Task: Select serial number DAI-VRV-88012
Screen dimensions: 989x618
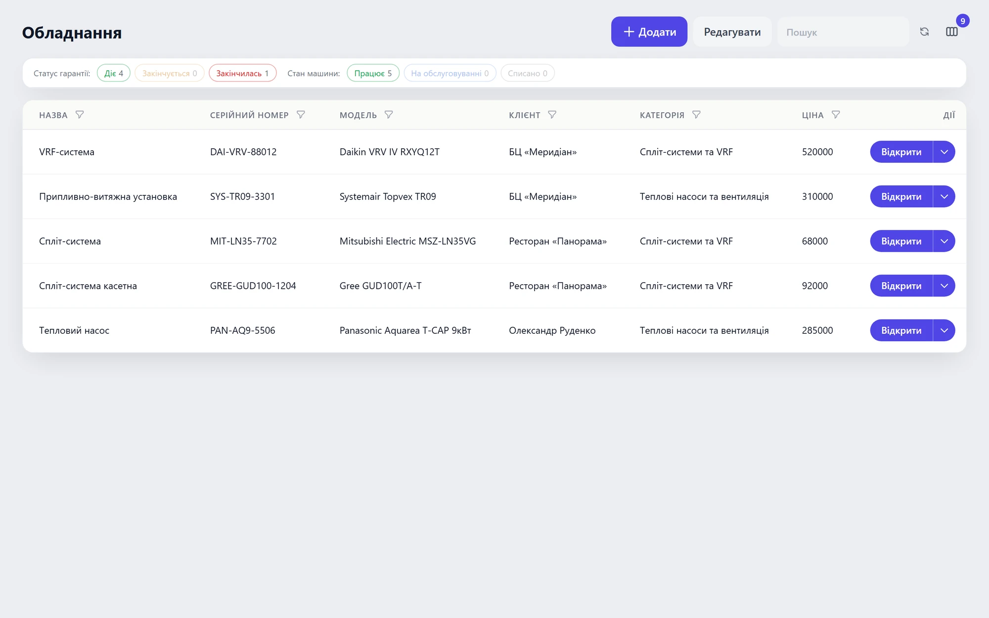Action: point(243,152)
